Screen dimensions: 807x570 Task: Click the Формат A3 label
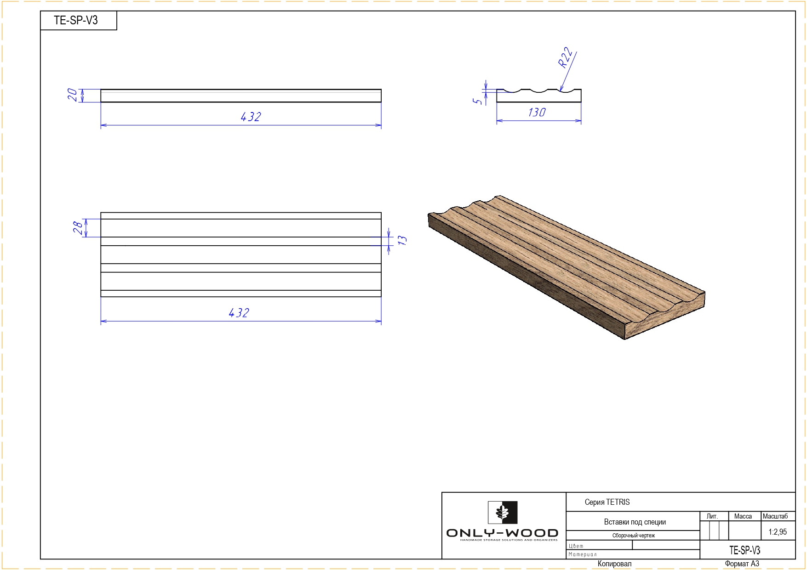tap(742, 564)
